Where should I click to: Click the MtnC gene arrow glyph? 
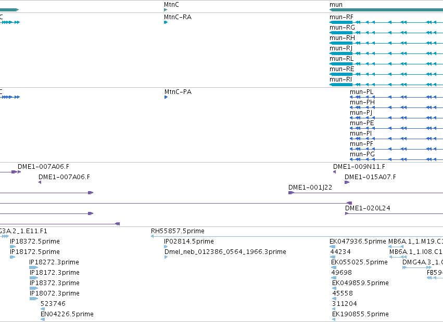[166, 10]
